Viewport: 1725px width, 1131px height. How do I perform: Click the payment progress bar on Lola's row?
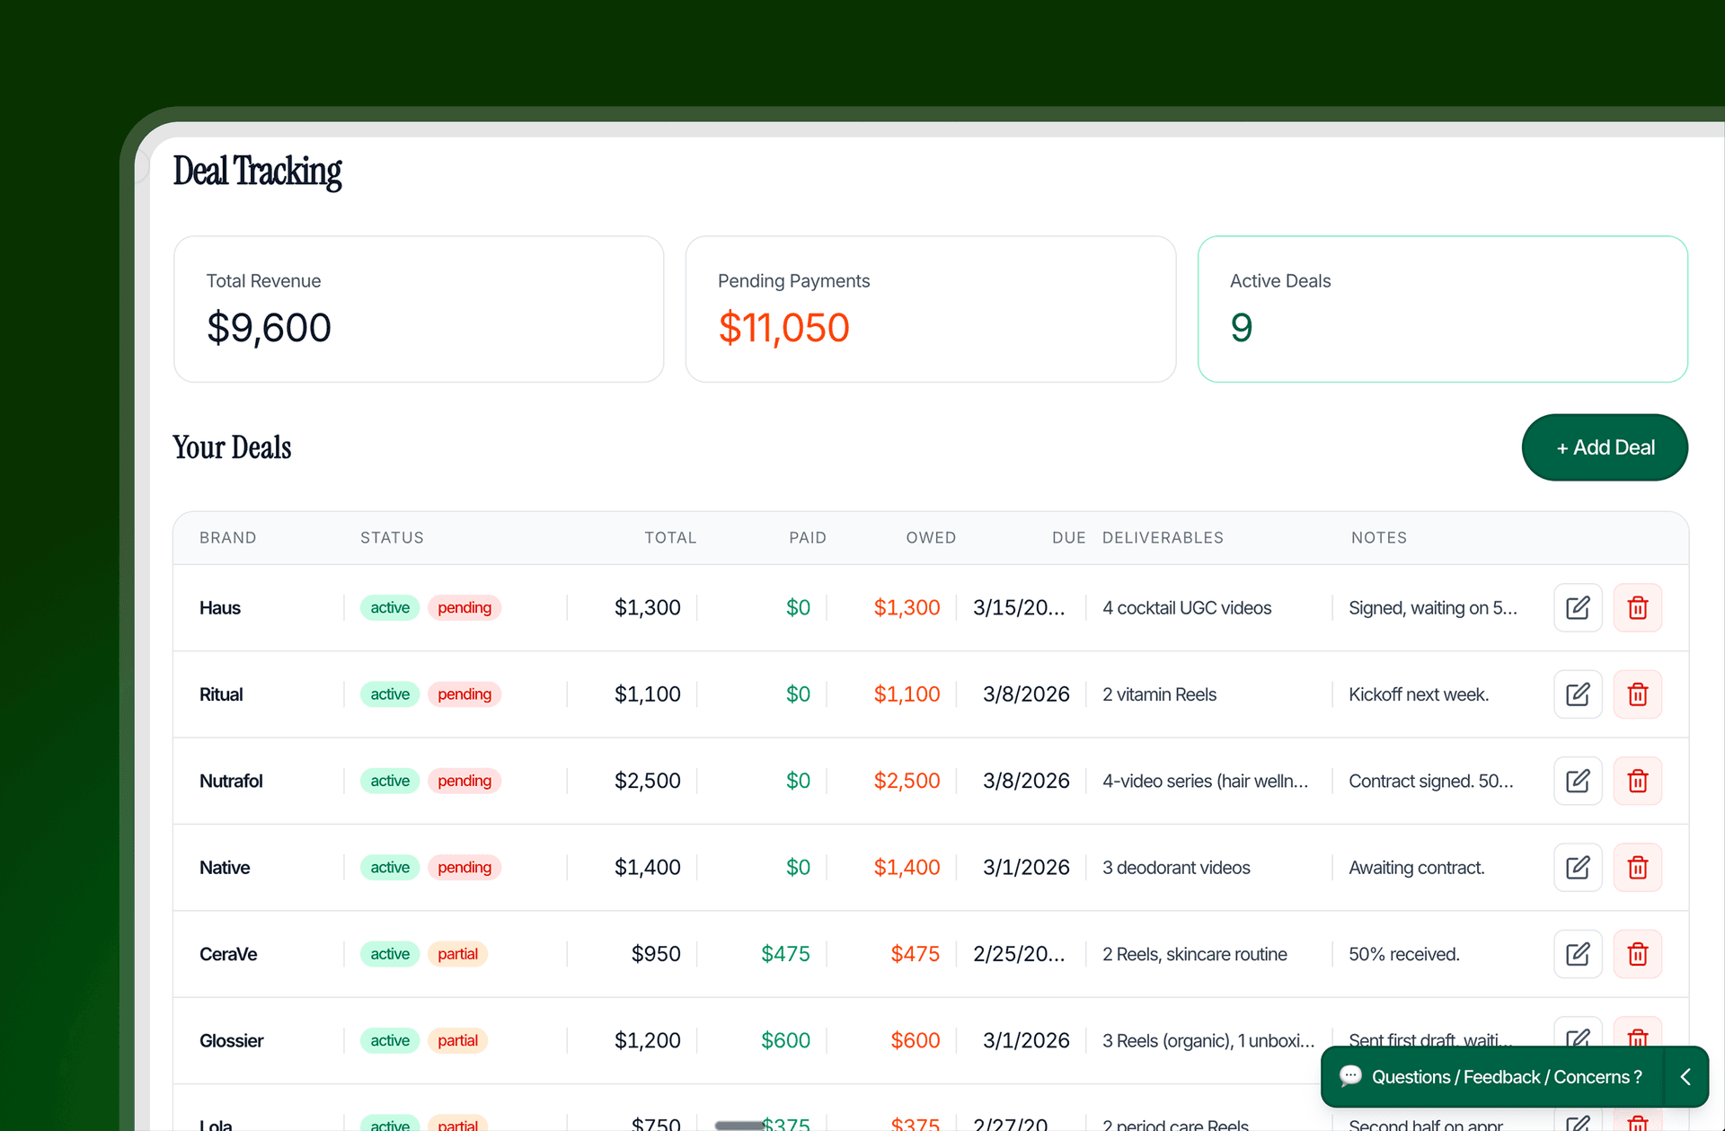click(739, 1123)
